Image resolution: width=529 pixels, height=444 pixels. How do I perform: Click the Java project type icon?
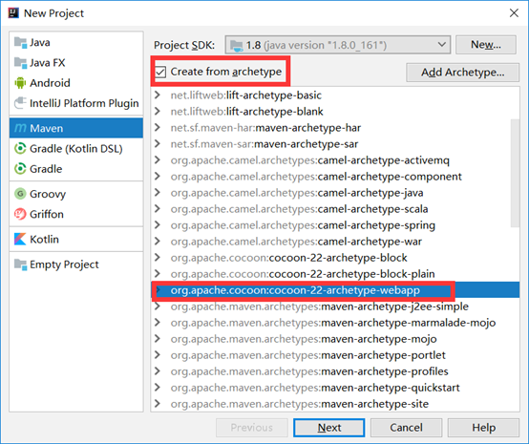pos(20,43)
